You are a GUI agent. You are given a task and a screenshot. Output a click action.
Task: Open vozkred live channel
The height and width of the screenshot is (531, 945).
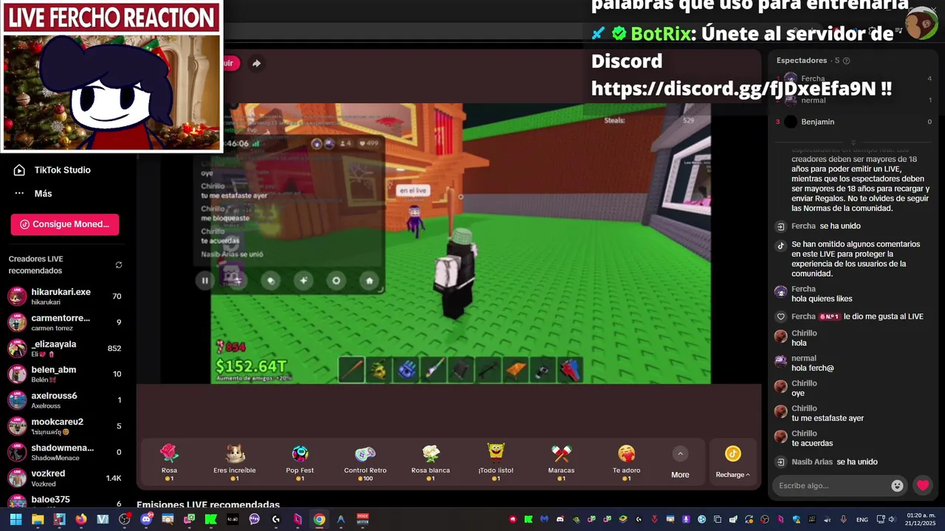(x=65, y=478)
